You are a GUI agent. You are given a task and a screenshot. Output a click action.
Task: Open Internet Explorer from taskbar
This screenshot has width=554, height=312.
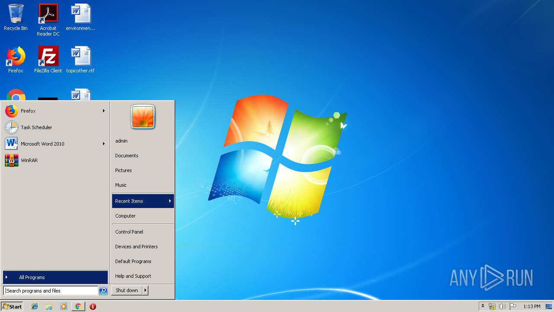click(35, 306)
